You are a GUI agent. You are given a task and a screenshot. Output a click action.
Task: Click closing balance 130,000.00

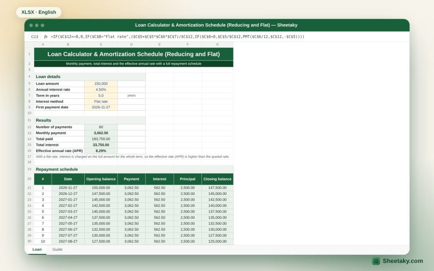click(217, 230)
